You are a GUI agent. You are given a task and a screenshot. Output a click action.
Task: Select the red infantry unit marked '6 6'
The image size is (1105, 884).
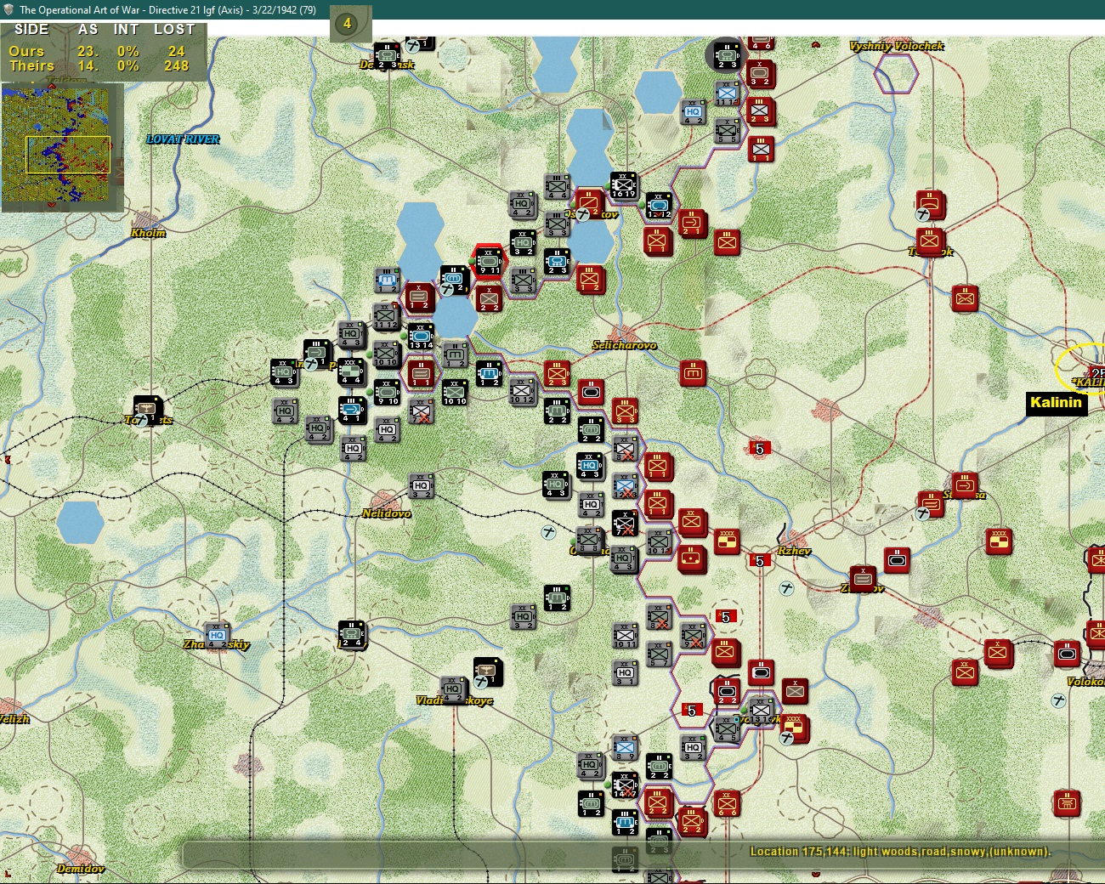click(x=726, y=803)
